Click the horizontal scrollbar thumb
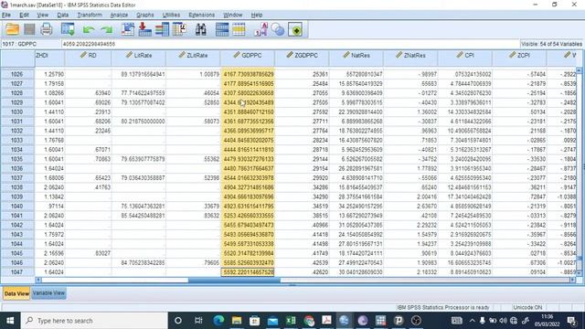585x329 pixels. pyautogui.click(x=234, y=280)
